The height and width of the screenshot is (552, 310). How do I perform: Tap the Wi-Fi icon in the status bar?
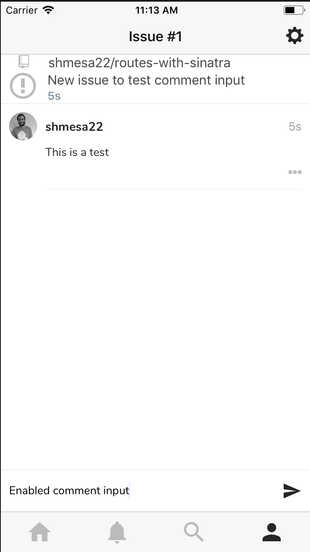pos(49,10)
